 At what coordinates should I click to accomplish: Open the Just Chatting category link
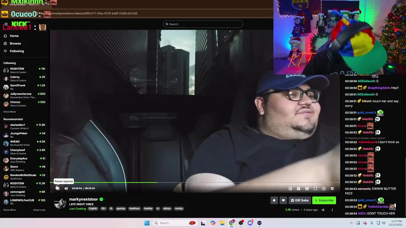click(x=77, y=209)
